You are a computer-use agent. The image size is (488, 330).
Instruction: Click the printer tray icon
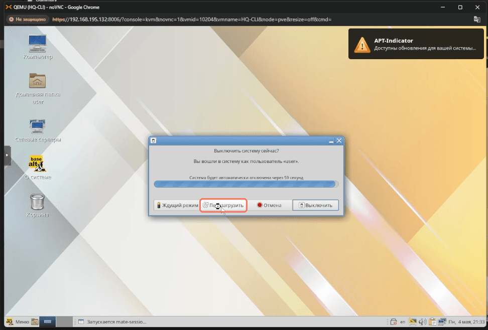click(x=394, y=322)
